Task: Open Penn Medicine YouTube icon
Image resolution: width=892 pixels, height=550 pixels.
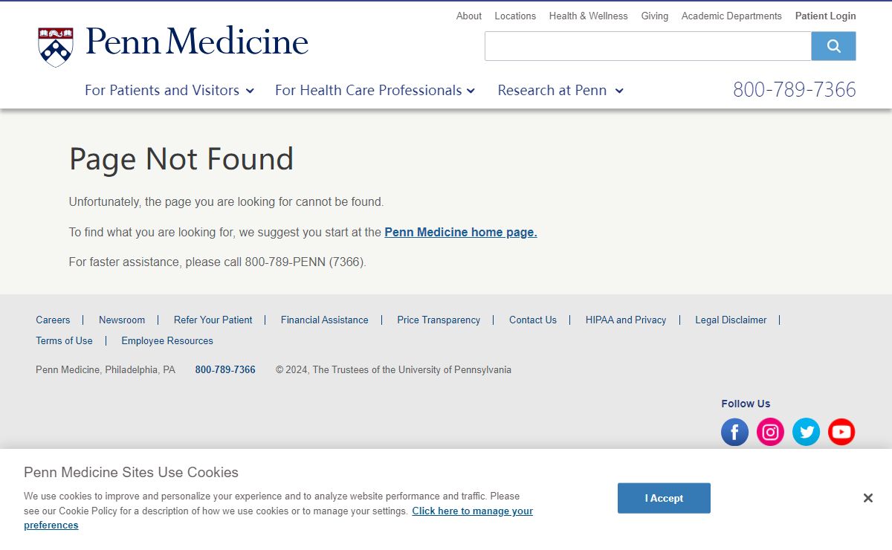Action: pos(841,432)
